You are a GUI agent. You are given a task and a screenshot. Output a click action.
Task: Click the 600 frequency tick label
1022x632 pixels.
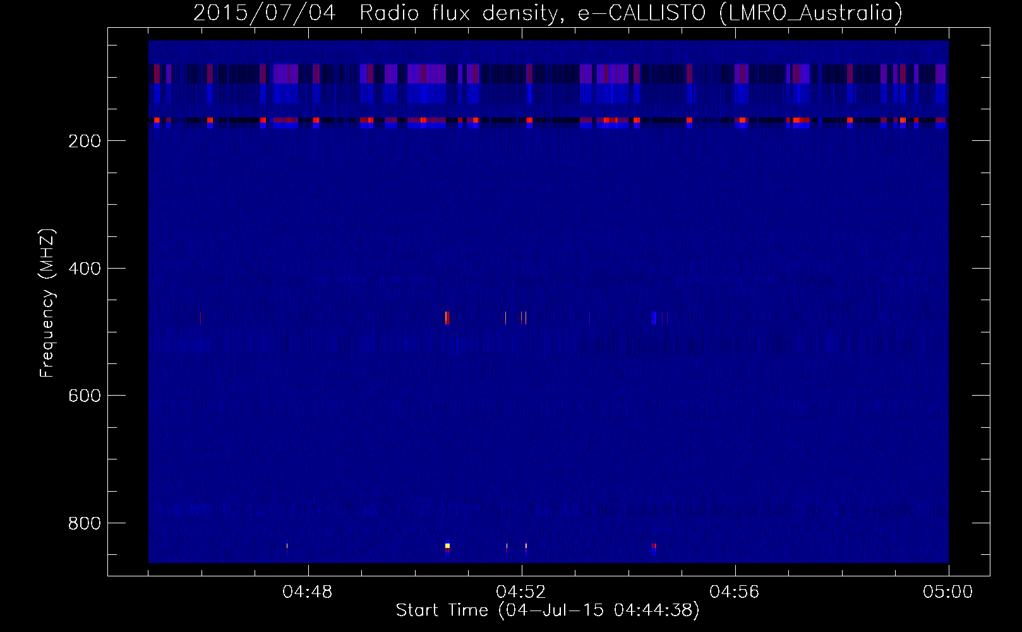pos(85,396)
